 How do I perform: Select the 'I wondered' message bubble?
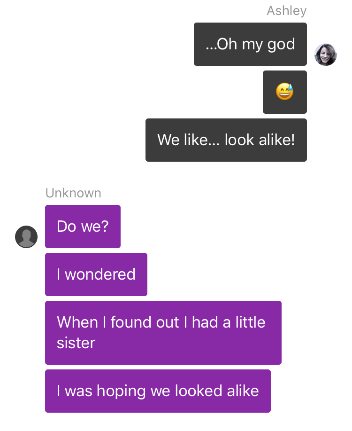point(96,274)
